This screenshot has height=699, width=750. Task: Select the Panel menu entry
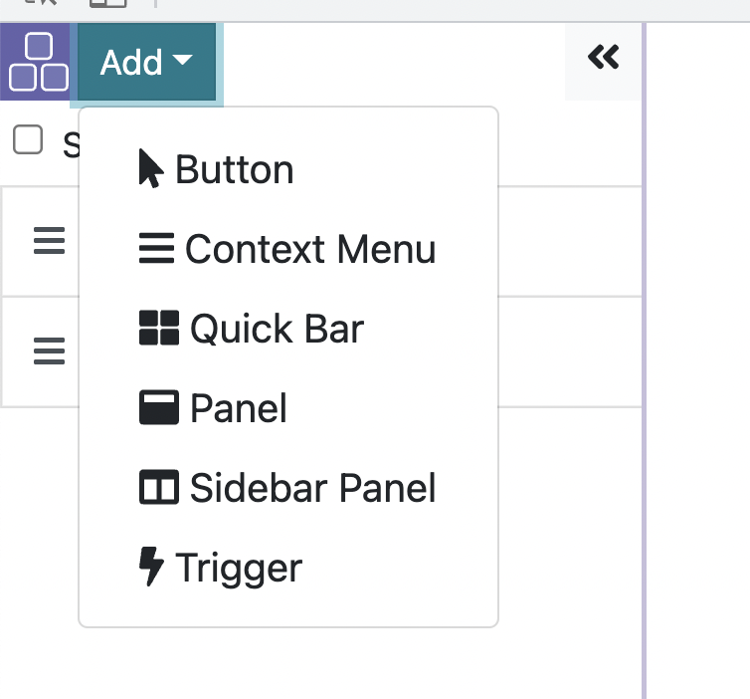coord(239,408)
